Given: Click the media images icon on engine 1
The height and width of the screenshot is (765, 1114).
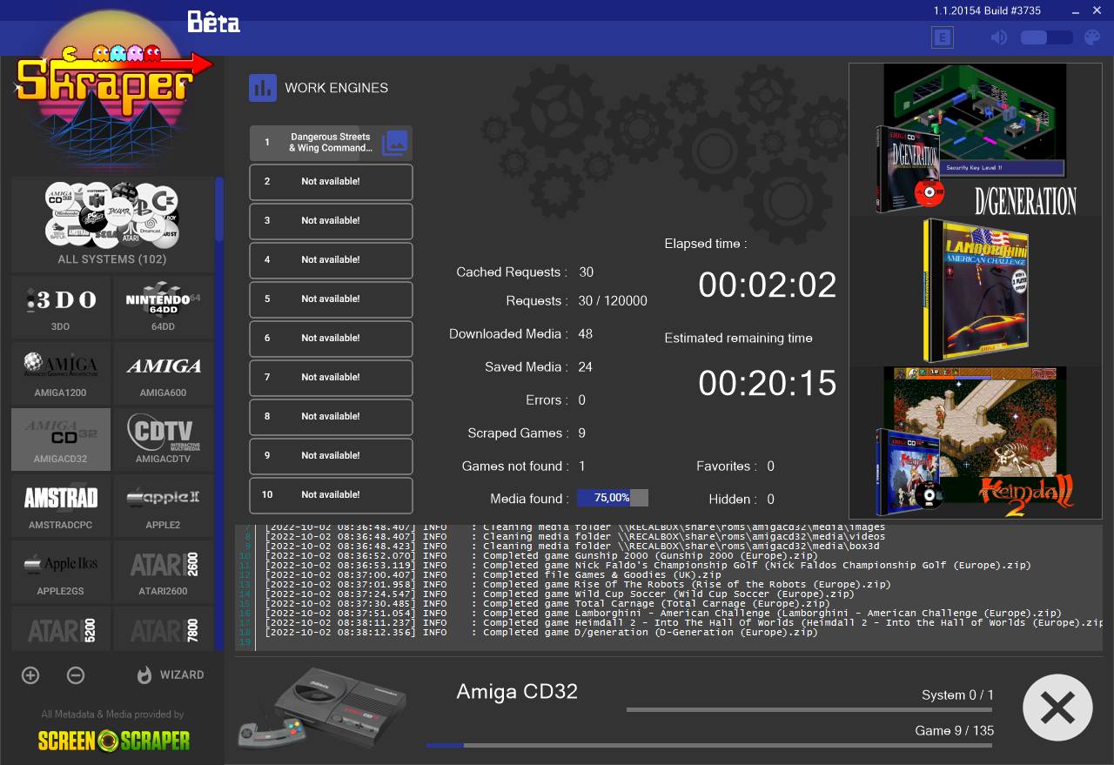Looking at the screenshot, I should tap(394, 143).
